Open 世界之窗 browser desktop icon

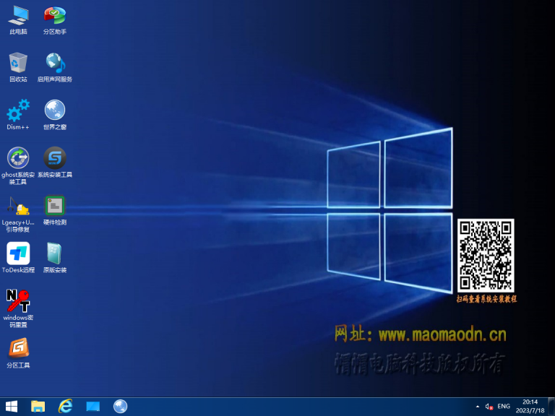[x=55, y=115]
